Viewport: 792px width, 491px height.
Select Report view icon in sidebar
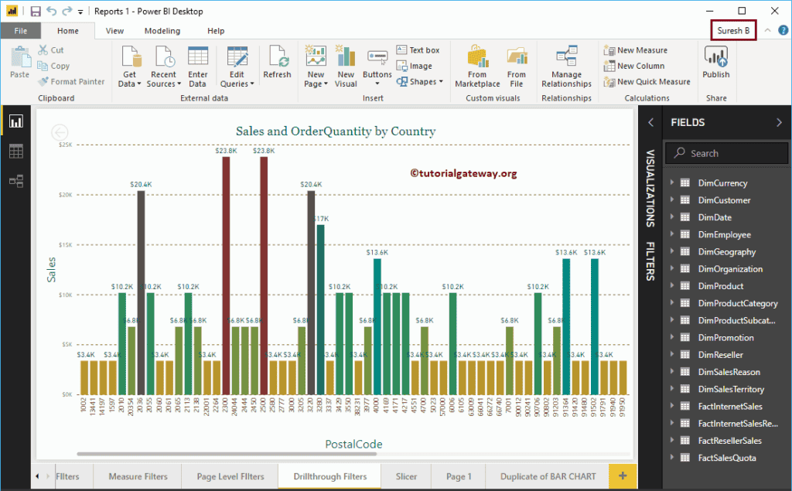pyautogui.click(x=15, y=121)
